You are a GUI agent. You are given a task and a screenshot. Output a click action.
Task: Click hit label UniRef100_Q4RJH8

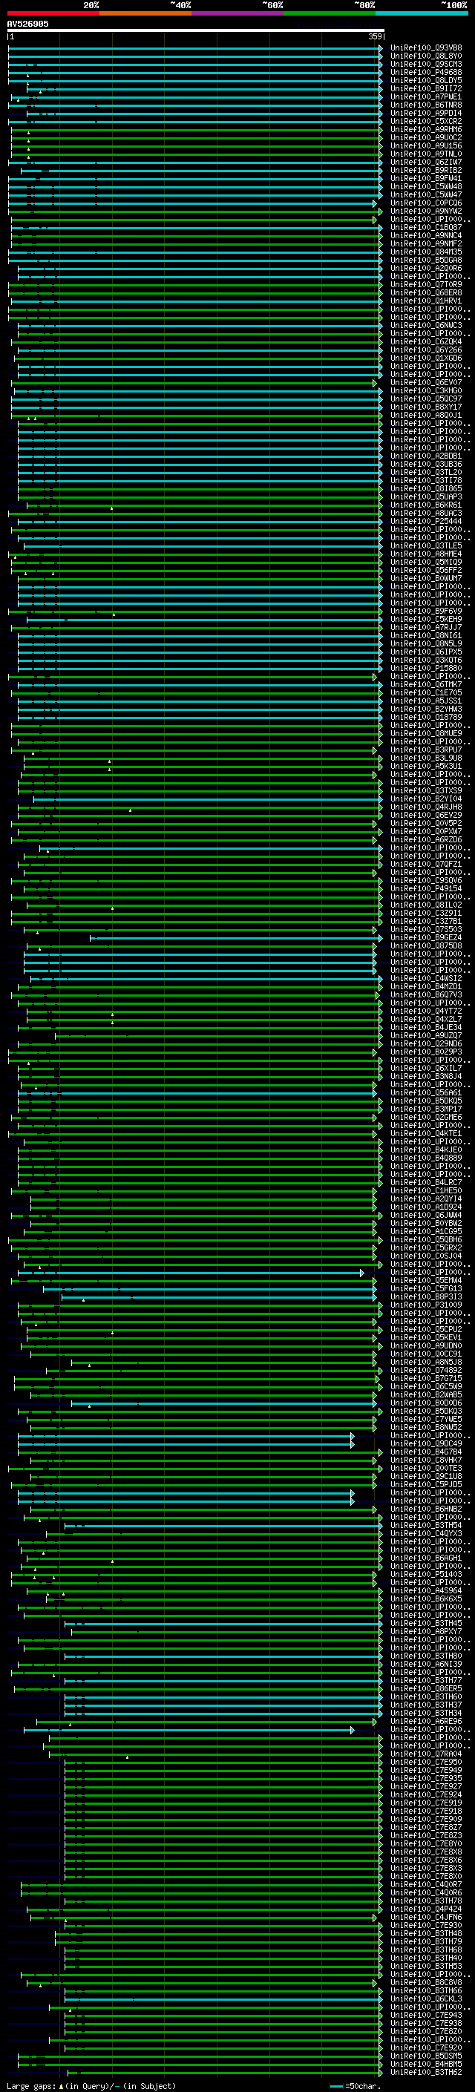(x=426, y=807)
